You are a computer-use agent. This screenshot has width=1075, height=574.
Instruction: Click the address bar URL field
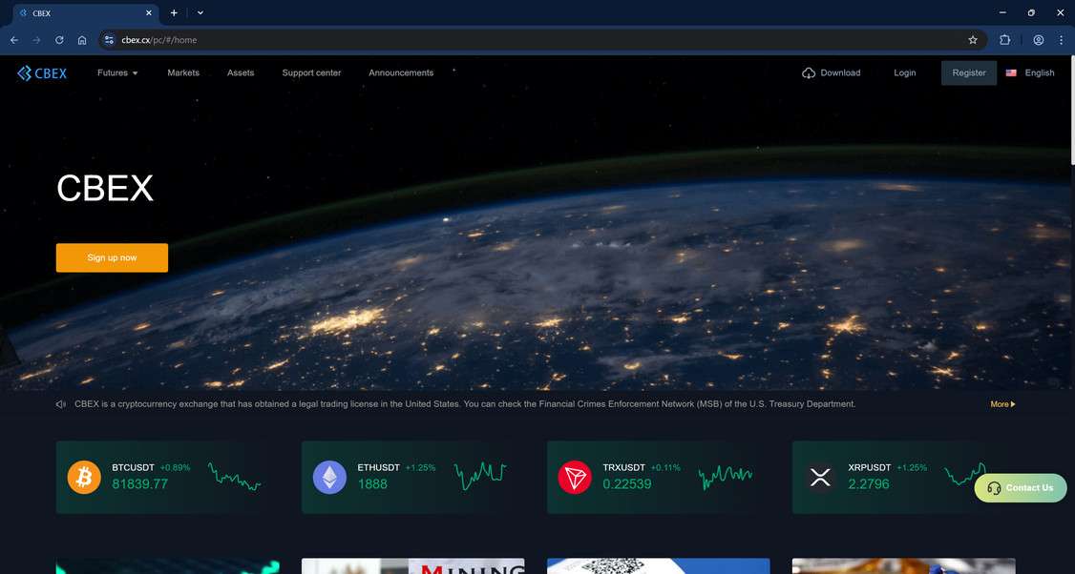click(x=541, y=40)
